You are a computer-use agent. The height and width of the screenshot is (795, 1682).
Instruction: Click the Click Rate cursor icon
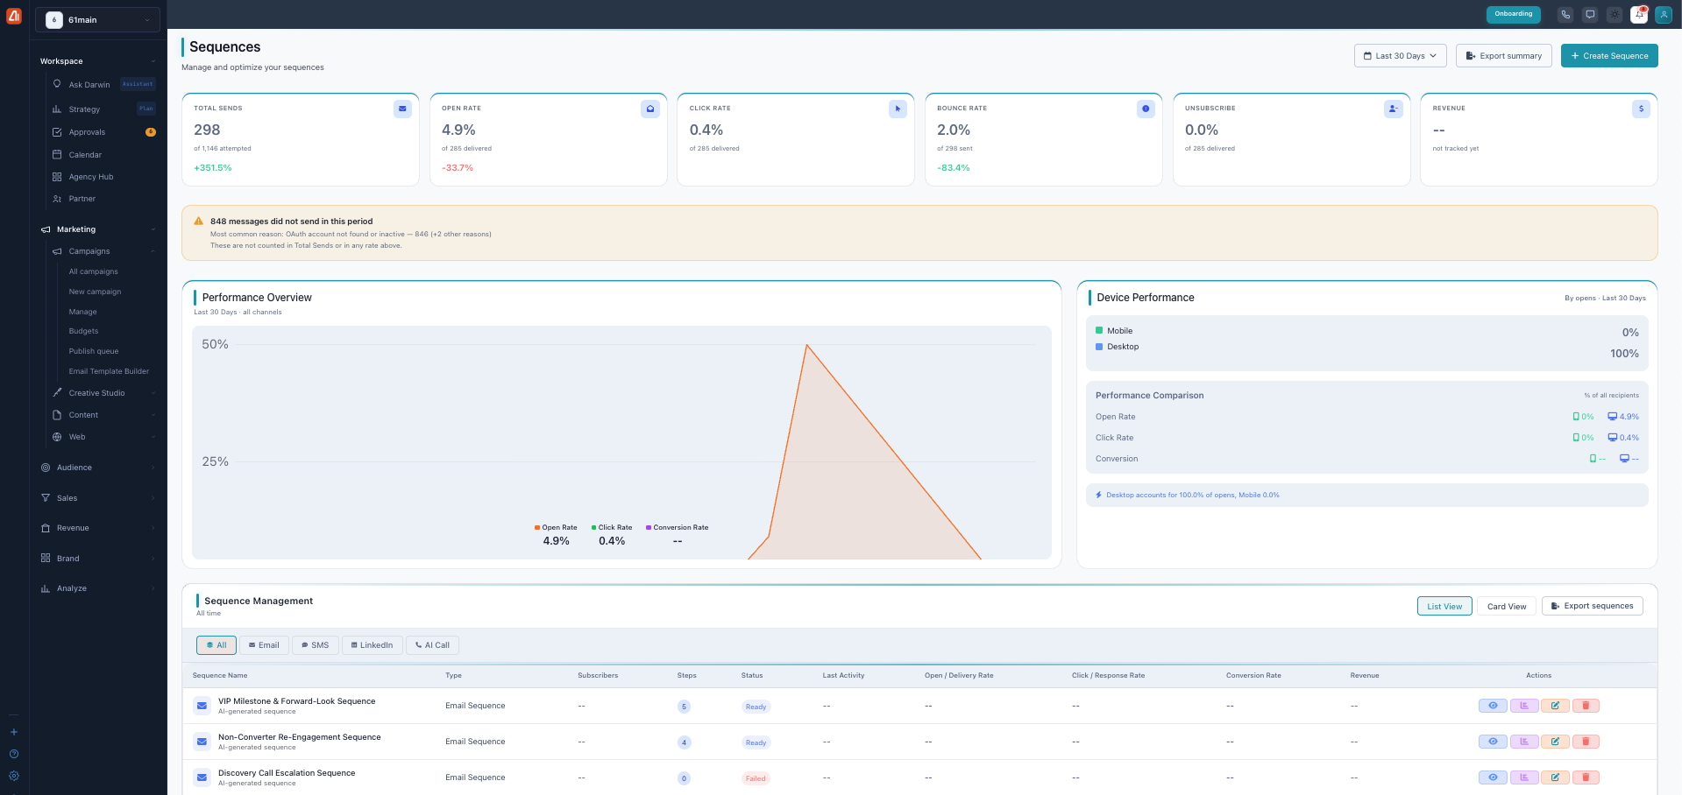(x=898, y=109)
